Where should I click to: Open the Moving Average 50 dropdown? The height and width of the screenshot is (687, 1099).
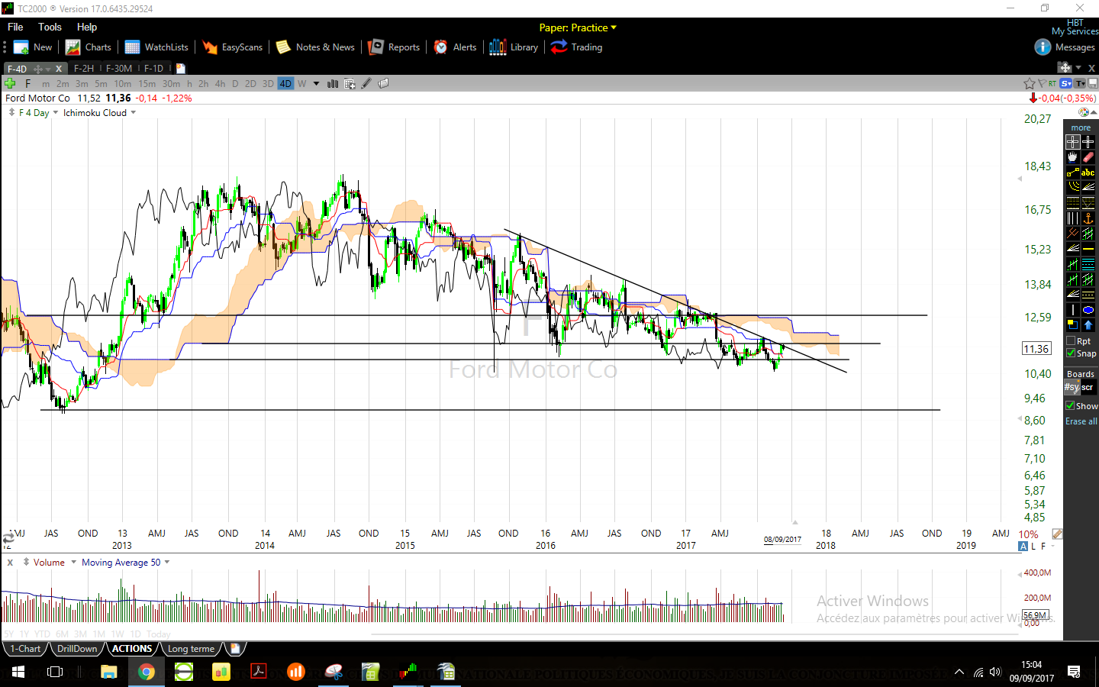(x=167, y=563)
